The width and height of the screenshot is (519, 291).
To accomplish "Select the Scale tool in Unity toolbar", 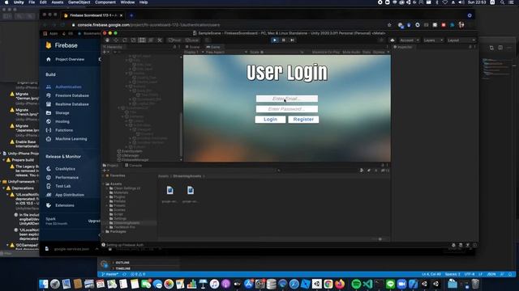I will click(133, 40).
